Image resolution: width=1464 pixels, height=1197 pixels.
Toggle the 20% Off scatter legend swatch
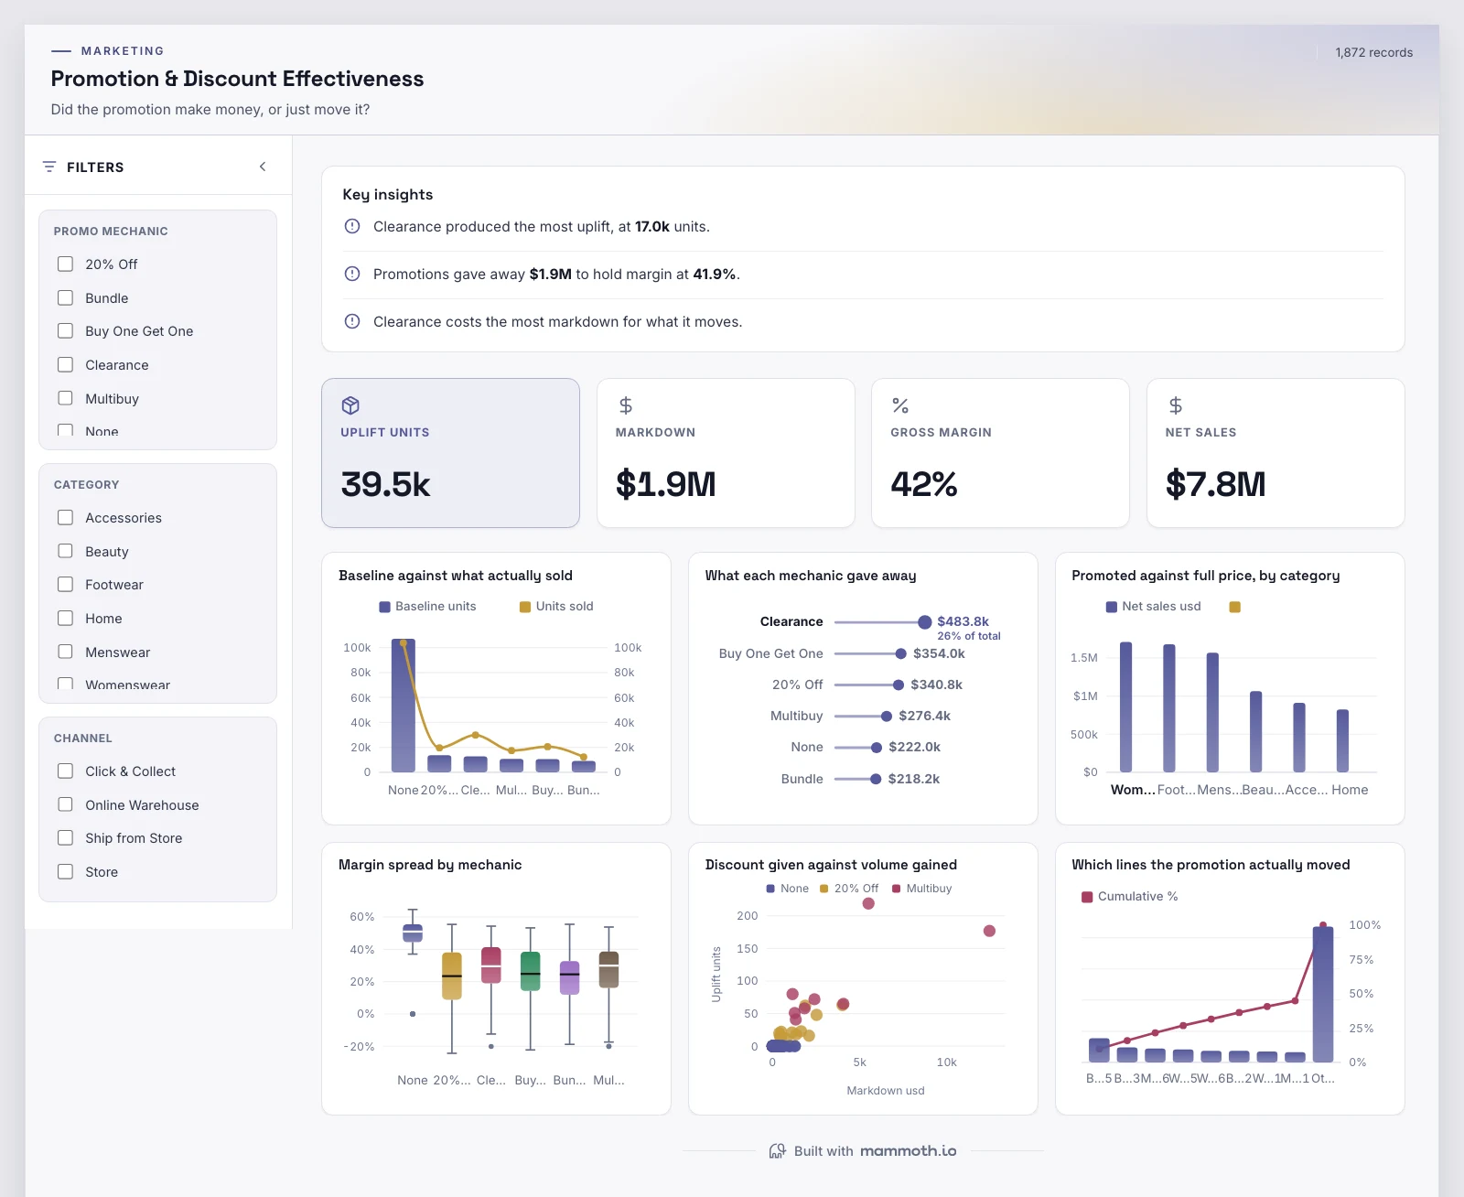point(824,889)
